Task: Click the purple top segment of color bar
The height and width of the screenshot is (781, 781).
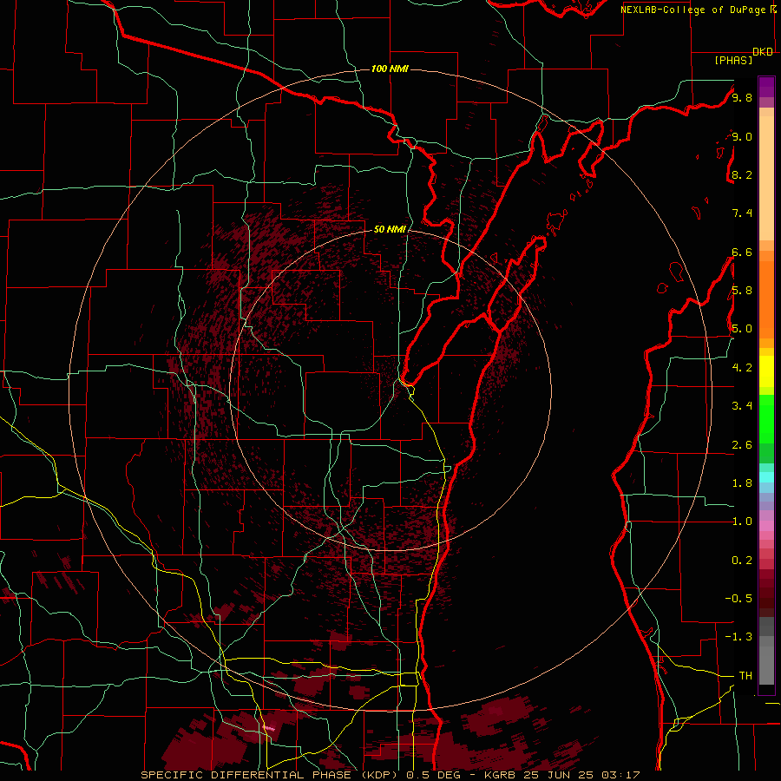Action: pyautogui.click(x=766, y=87)
